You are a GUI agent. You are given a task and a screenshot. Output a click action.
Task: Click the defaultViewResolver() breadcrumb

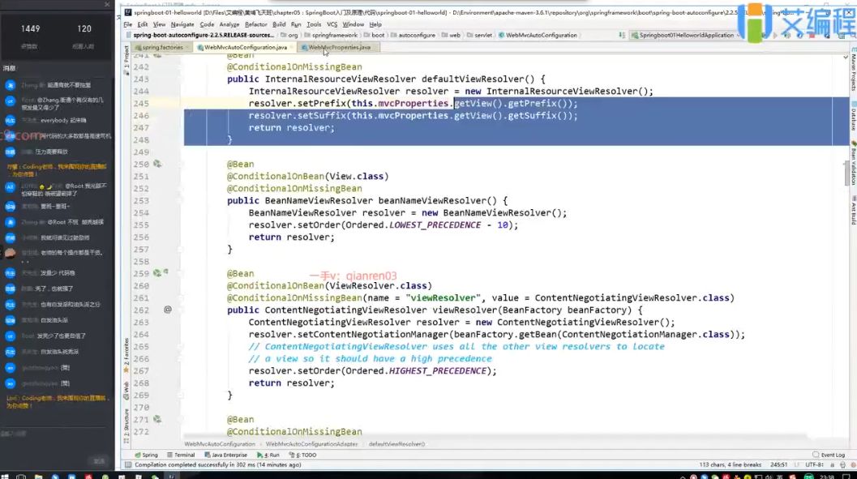(396, 444)
